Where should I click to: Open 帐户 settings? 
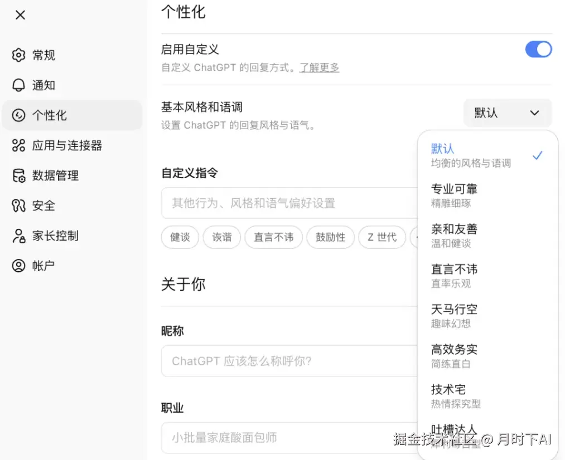coord(72,266)
